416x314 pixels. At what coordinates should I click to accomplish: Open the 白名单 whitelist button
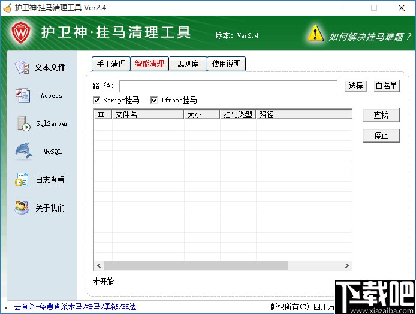click(x=386, y=86)
